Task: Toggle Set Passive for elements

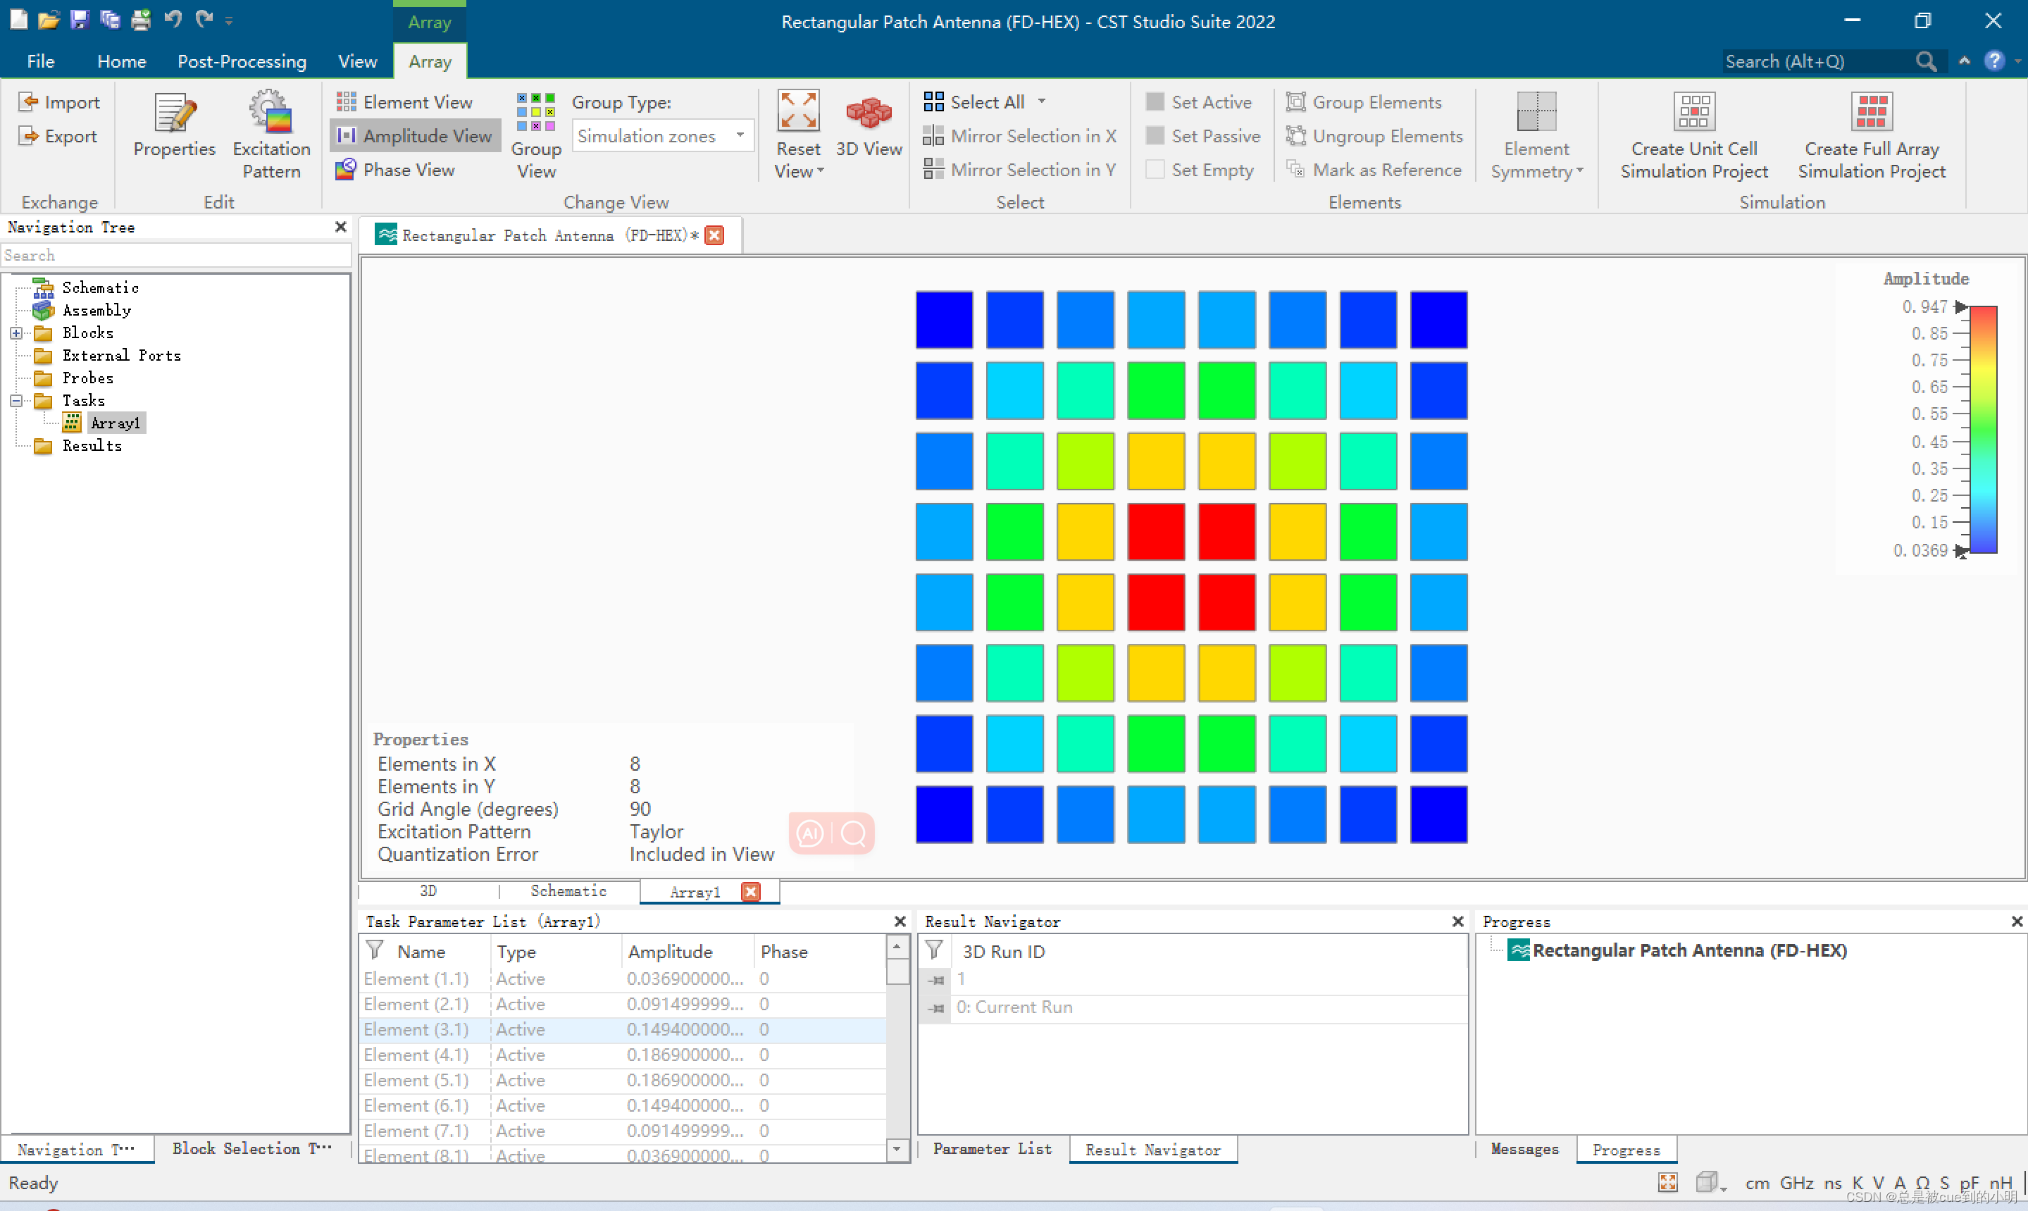Action: (x=1203, y=136)
